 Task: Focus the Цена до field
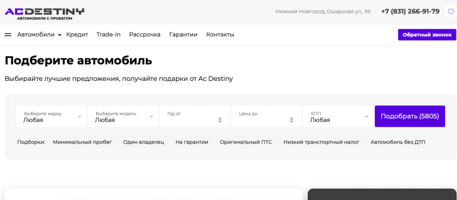(x=267, y=116)
